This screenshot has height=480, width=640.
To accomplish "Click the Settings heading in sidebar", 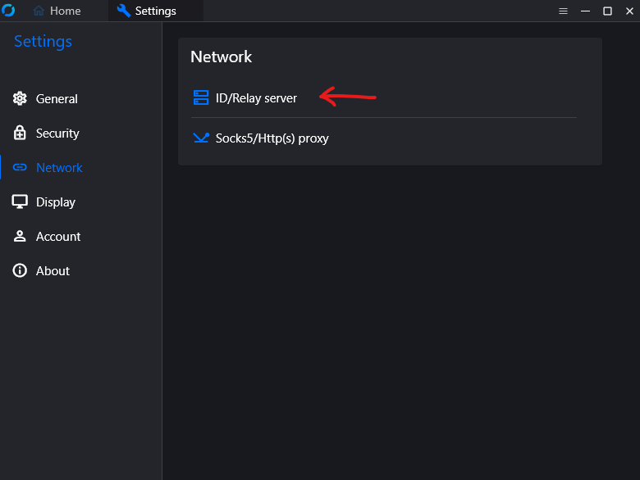I will pos(43,41).
